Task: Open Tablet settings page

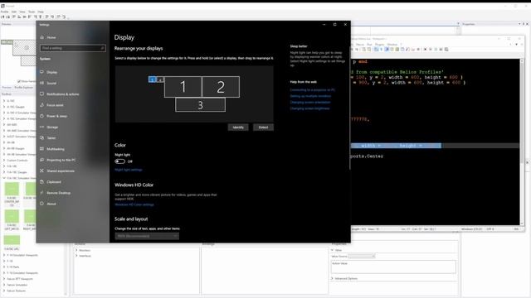Action: click(x=51, y=138)
